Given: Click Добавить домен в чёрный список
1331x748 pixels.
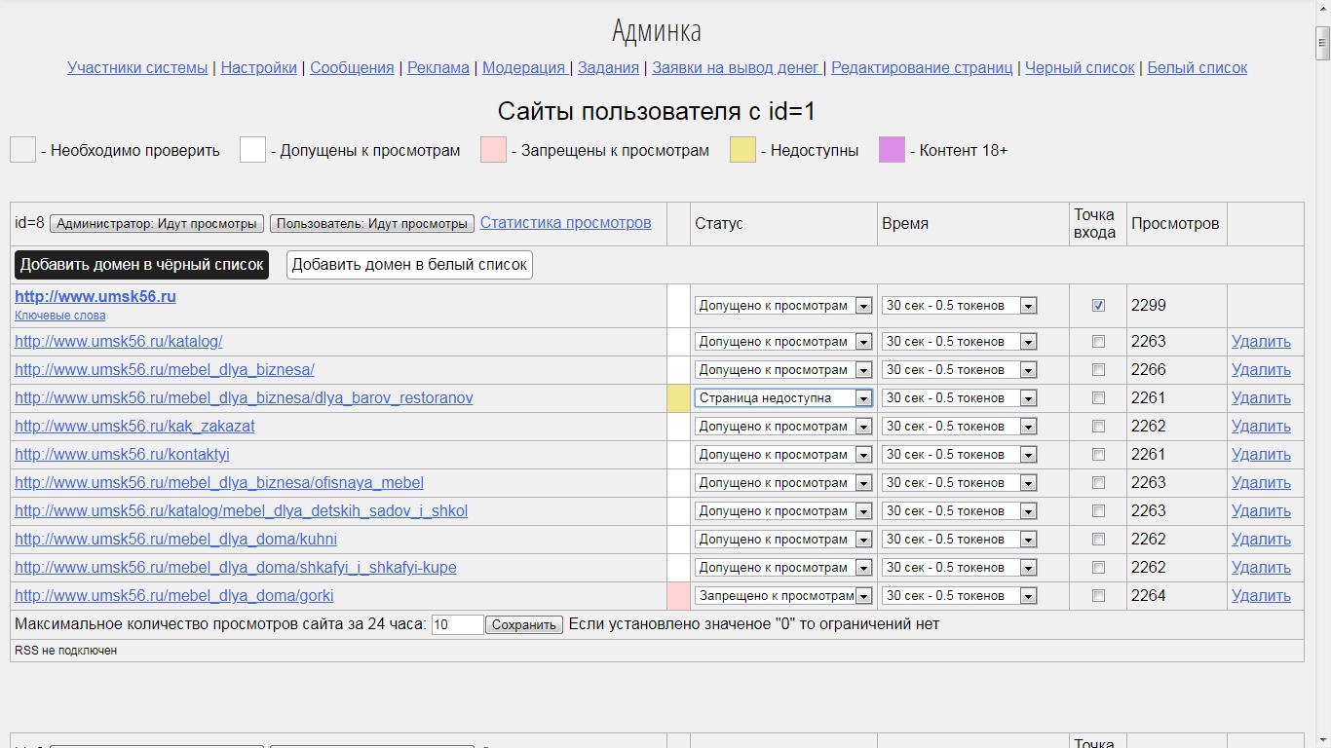Looking at the screenshot, I should [x=142, y=264].
